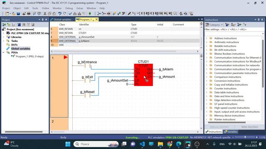The image size is (266, 149).
Task: Save the project with floppy icon
Action: click(18, 14)
